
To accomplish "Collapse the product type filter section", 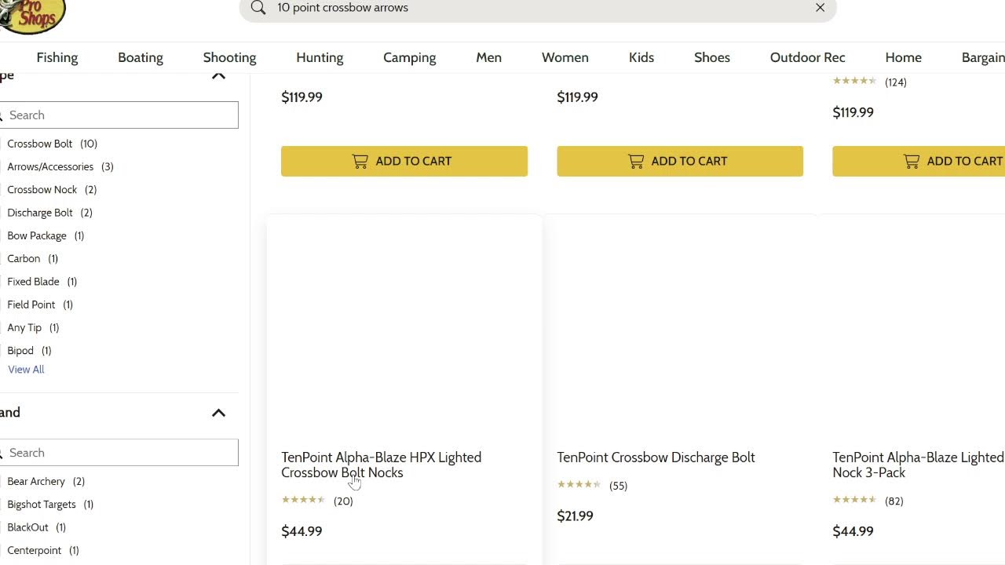I will pyautogui.click(x=218, y=76).
